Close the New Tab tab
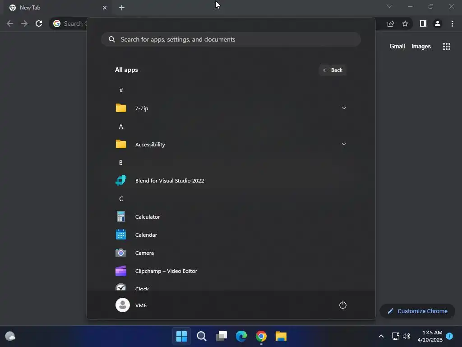The height and width of the screenshot is (347, 462). click(x=105, y=8)
